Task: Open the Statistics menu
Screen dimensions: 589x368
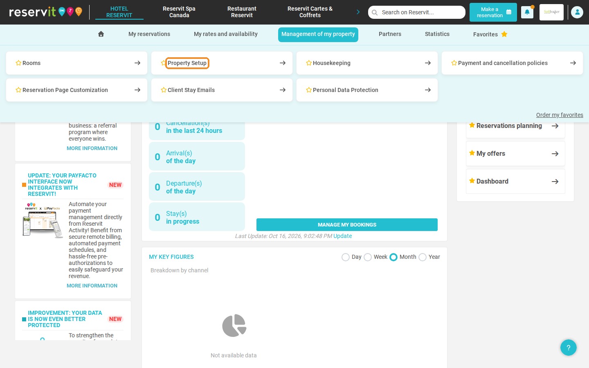Action: (437, 34)
